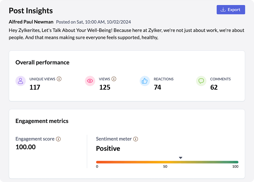Click the pink eye Views icon
The image size is (254, 182).
coord(90,81)
